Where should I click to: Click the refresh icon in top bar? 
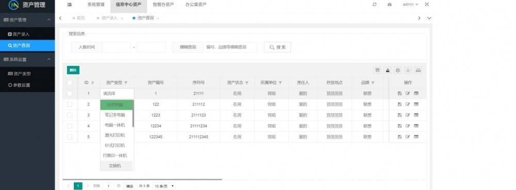[375, 5]
